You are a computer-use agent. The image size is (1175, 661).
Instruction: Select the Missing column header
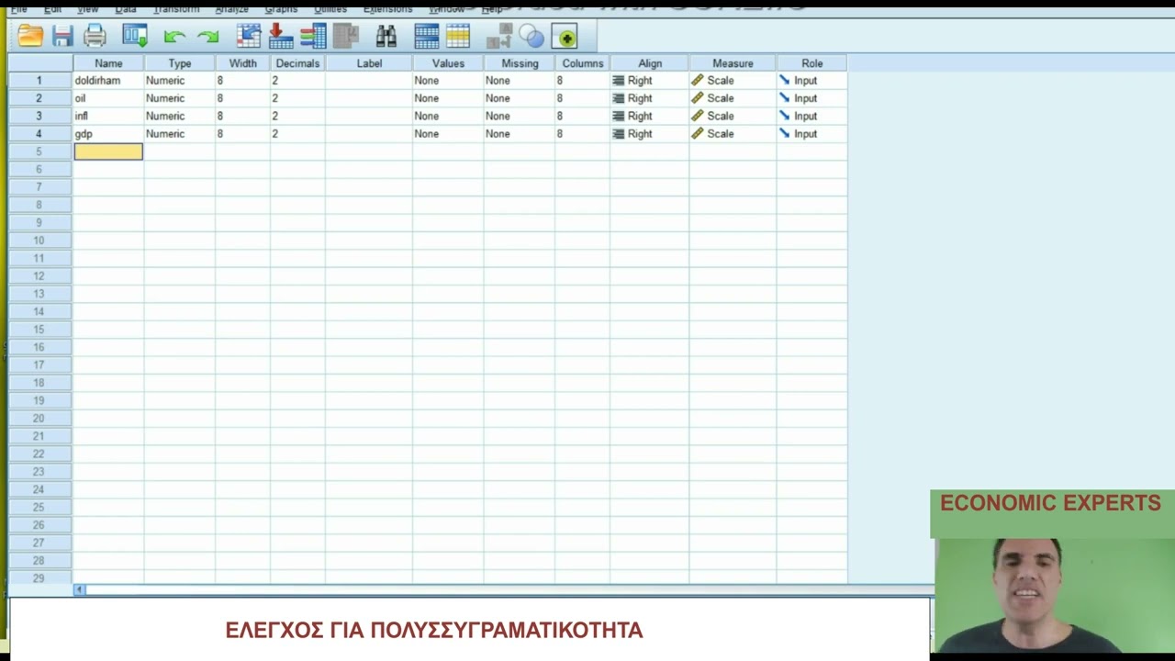[520, 63]
